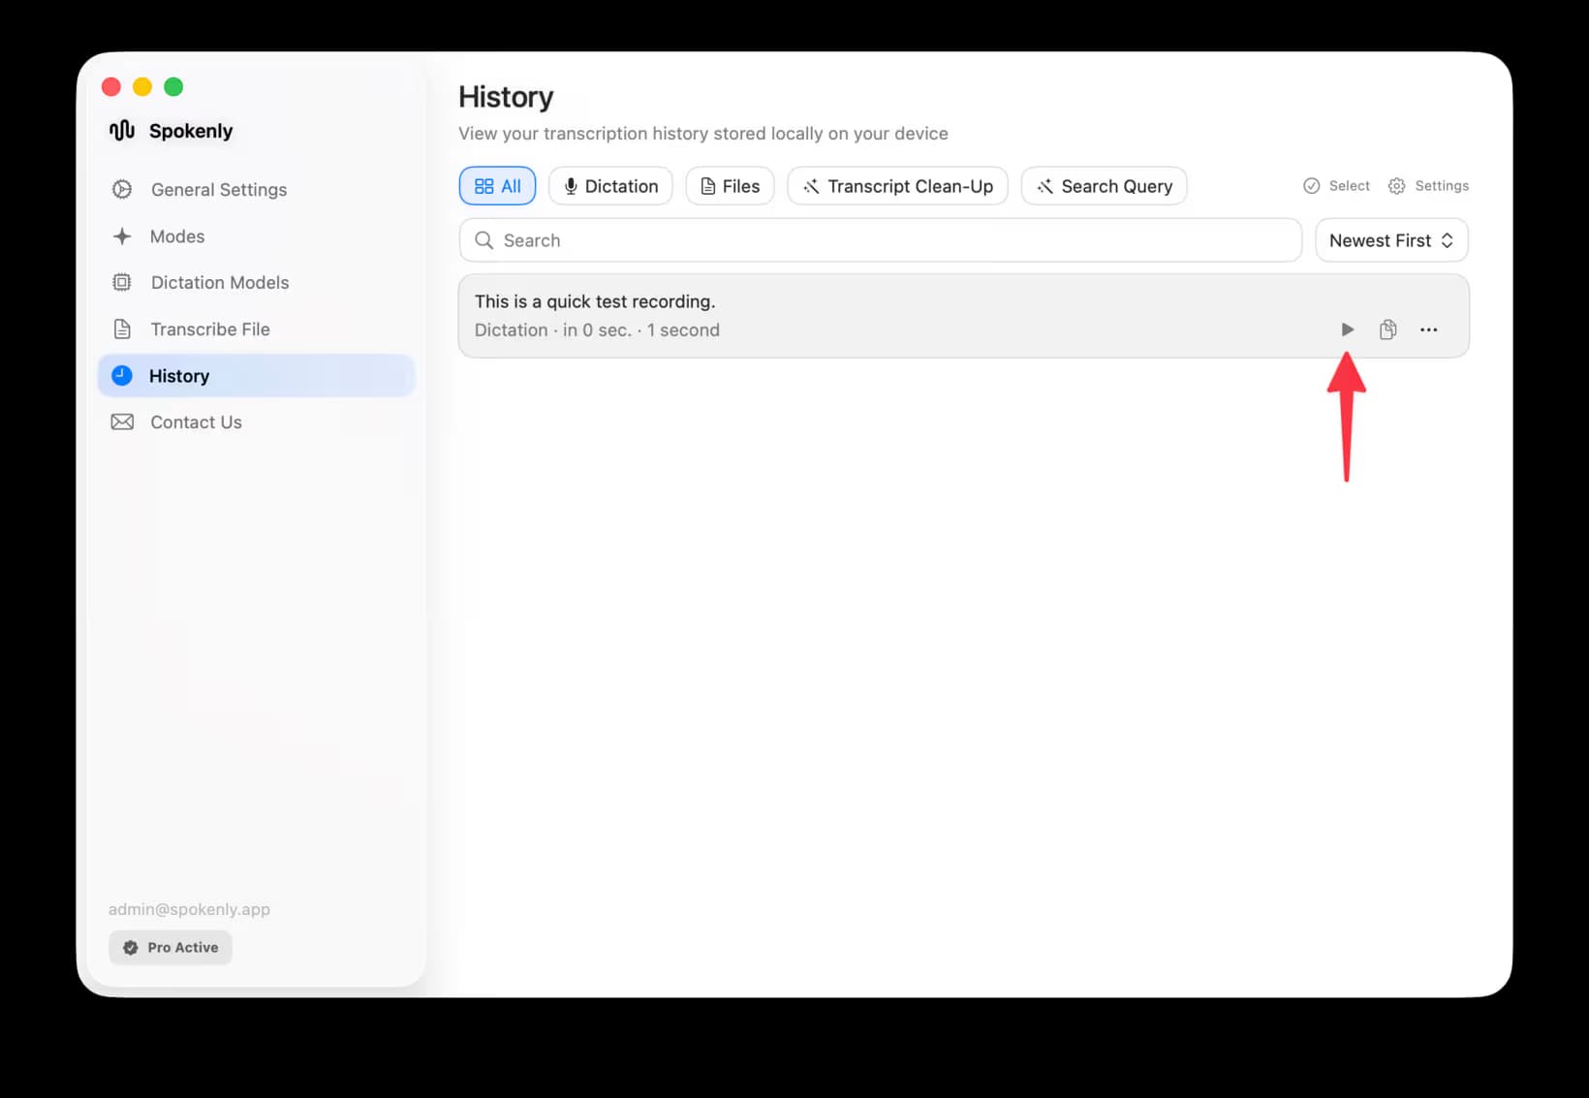Click admin@spokenly.app account text
The image size is (1589, 1098).
click(x=189, y=909)
